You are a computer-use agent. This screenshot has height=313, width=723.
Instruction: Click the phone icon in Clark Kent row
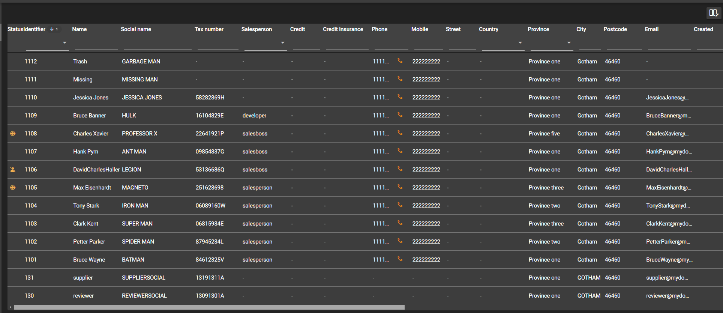point(400,223)
